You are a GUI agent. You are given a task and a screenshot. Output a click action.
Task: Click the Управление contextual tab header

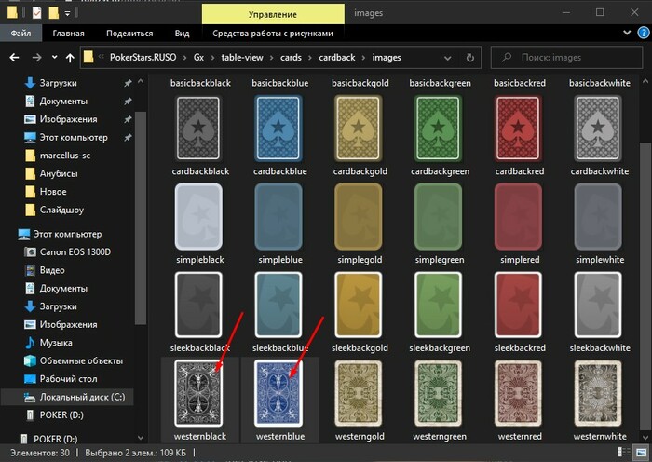point(273,14)
